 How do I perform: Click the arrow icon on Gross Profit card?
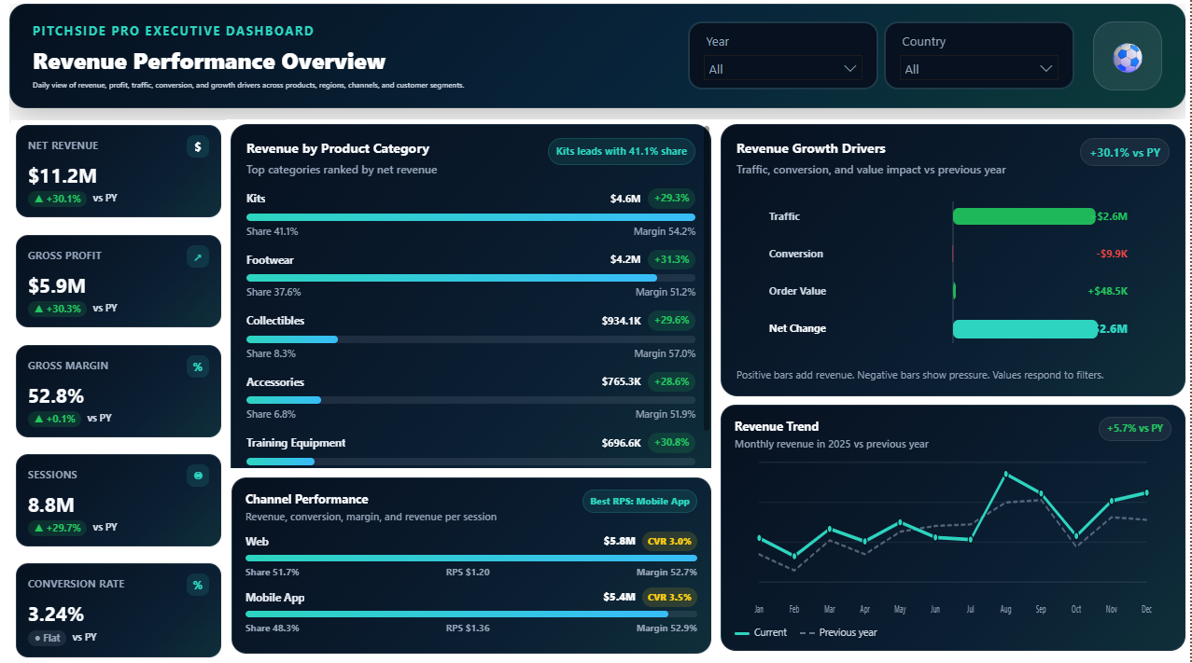198,256
